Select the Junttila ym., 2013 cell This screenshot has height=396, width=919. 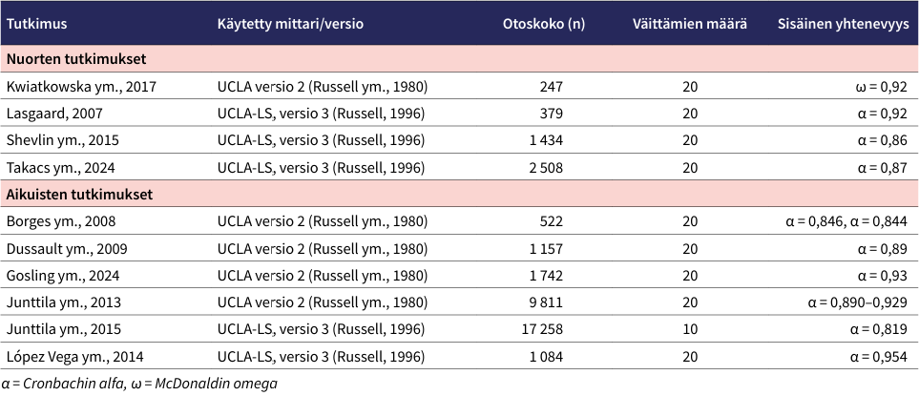pos(63,302)
